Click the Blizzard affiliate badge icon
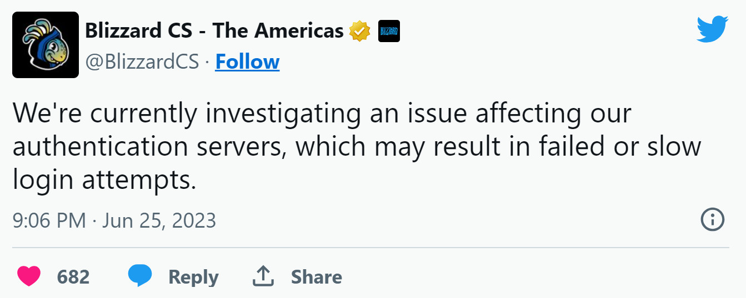 tap(389, 31)
